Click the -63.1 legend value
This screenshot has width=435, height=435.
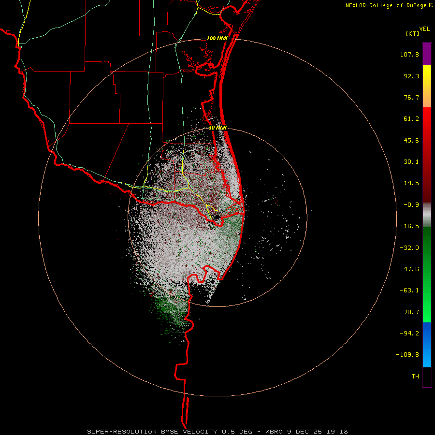tap(409, 290)
